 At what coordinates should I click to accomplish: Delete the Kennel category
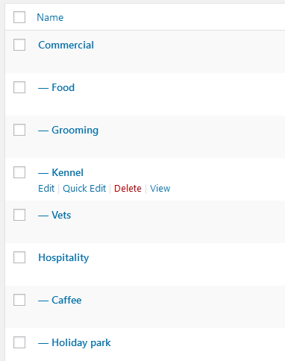coord(128,189)
